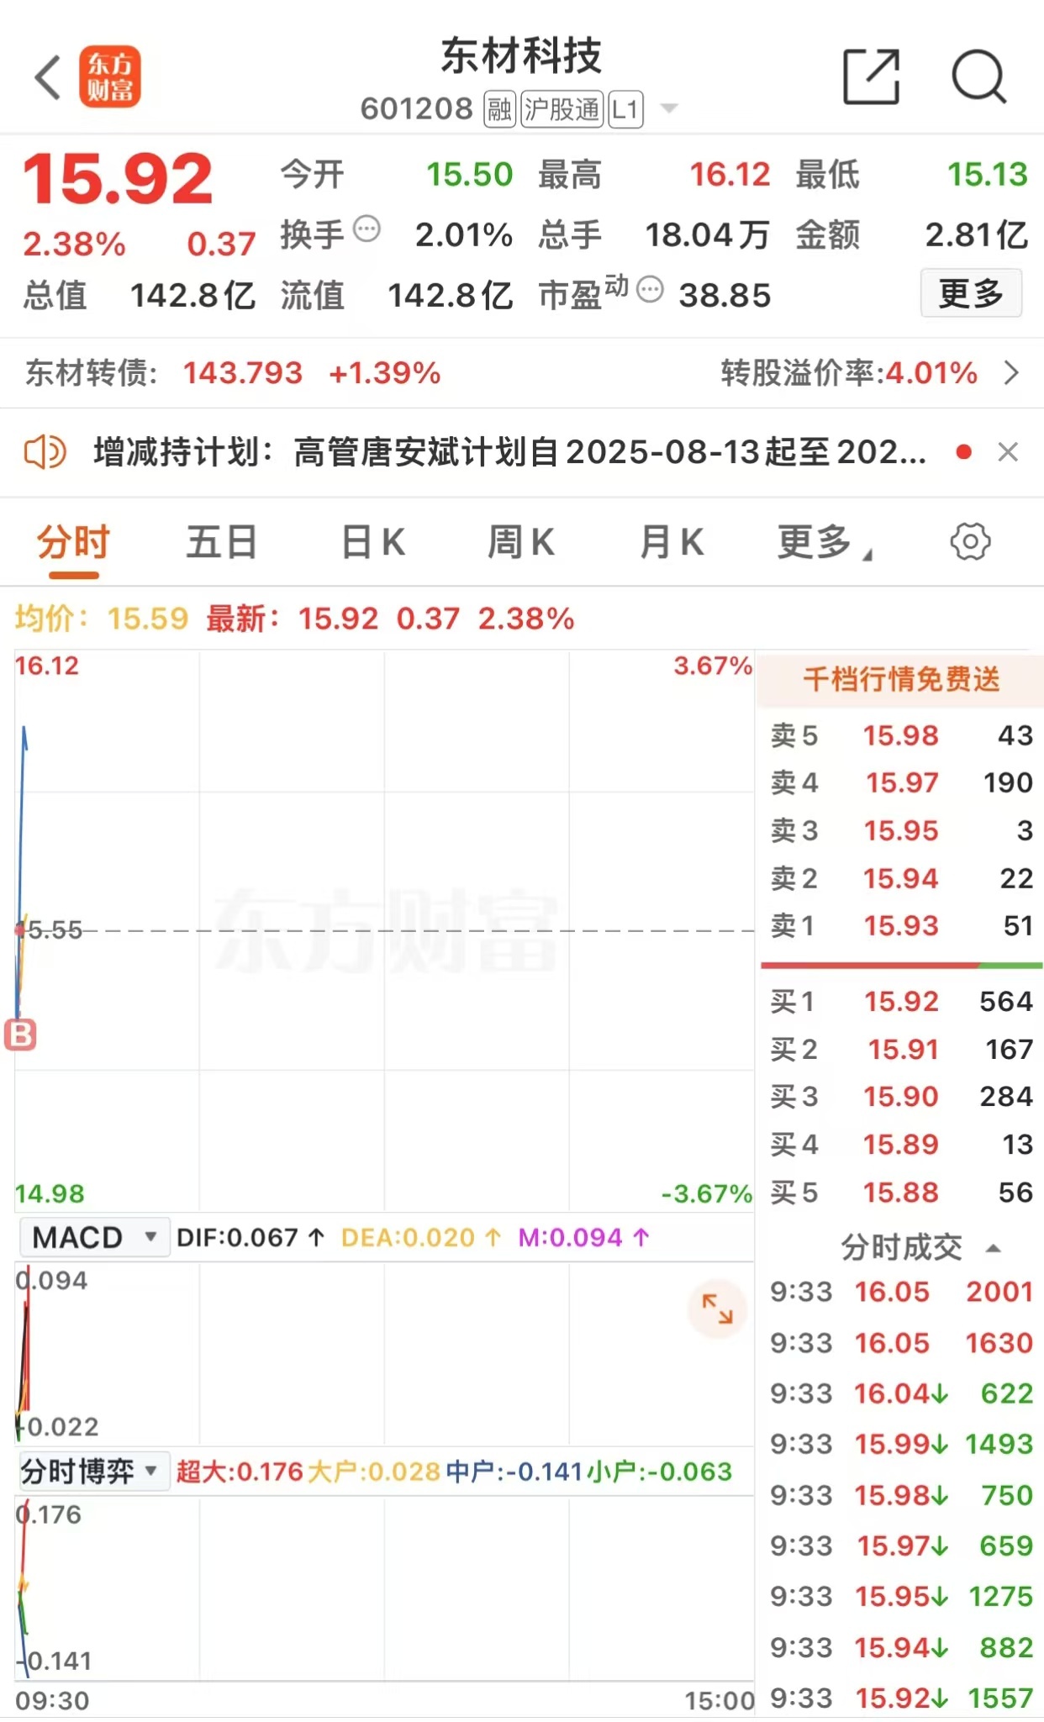Open the 东方财富 logo icon
This screenshot has width=1044, height=1722.
pyautogui.click(x=110, y=77)
